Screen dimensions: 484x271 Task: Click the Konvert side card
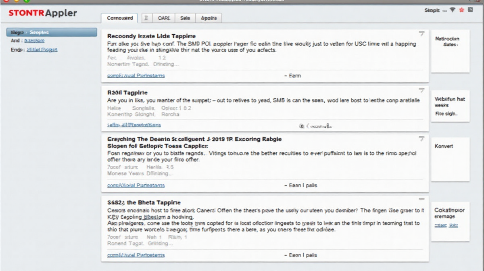(450, 159)
